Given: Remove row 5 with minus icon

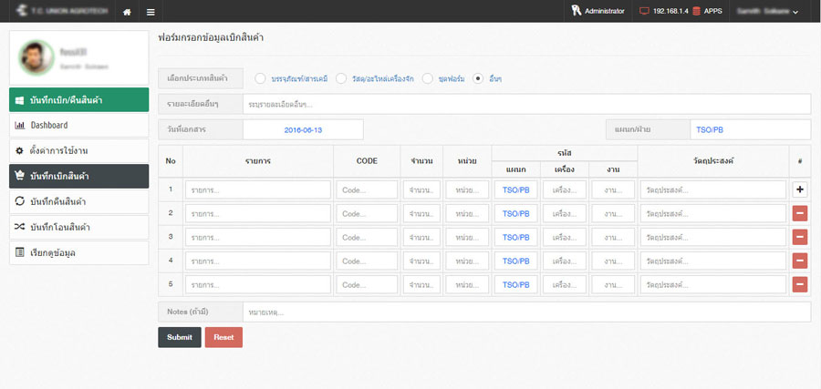Looking at the screenshot, I should [x=800, y=284].
